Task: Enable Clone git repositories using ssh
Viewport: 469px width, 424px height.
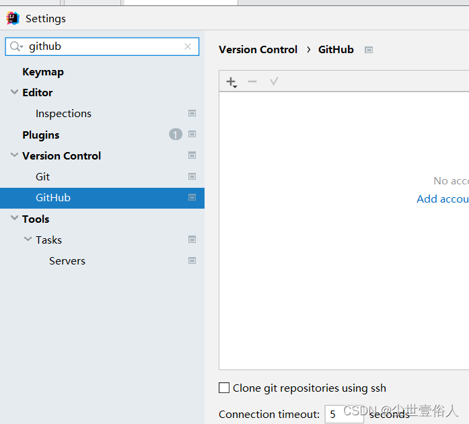Action: tap(224, 388)
